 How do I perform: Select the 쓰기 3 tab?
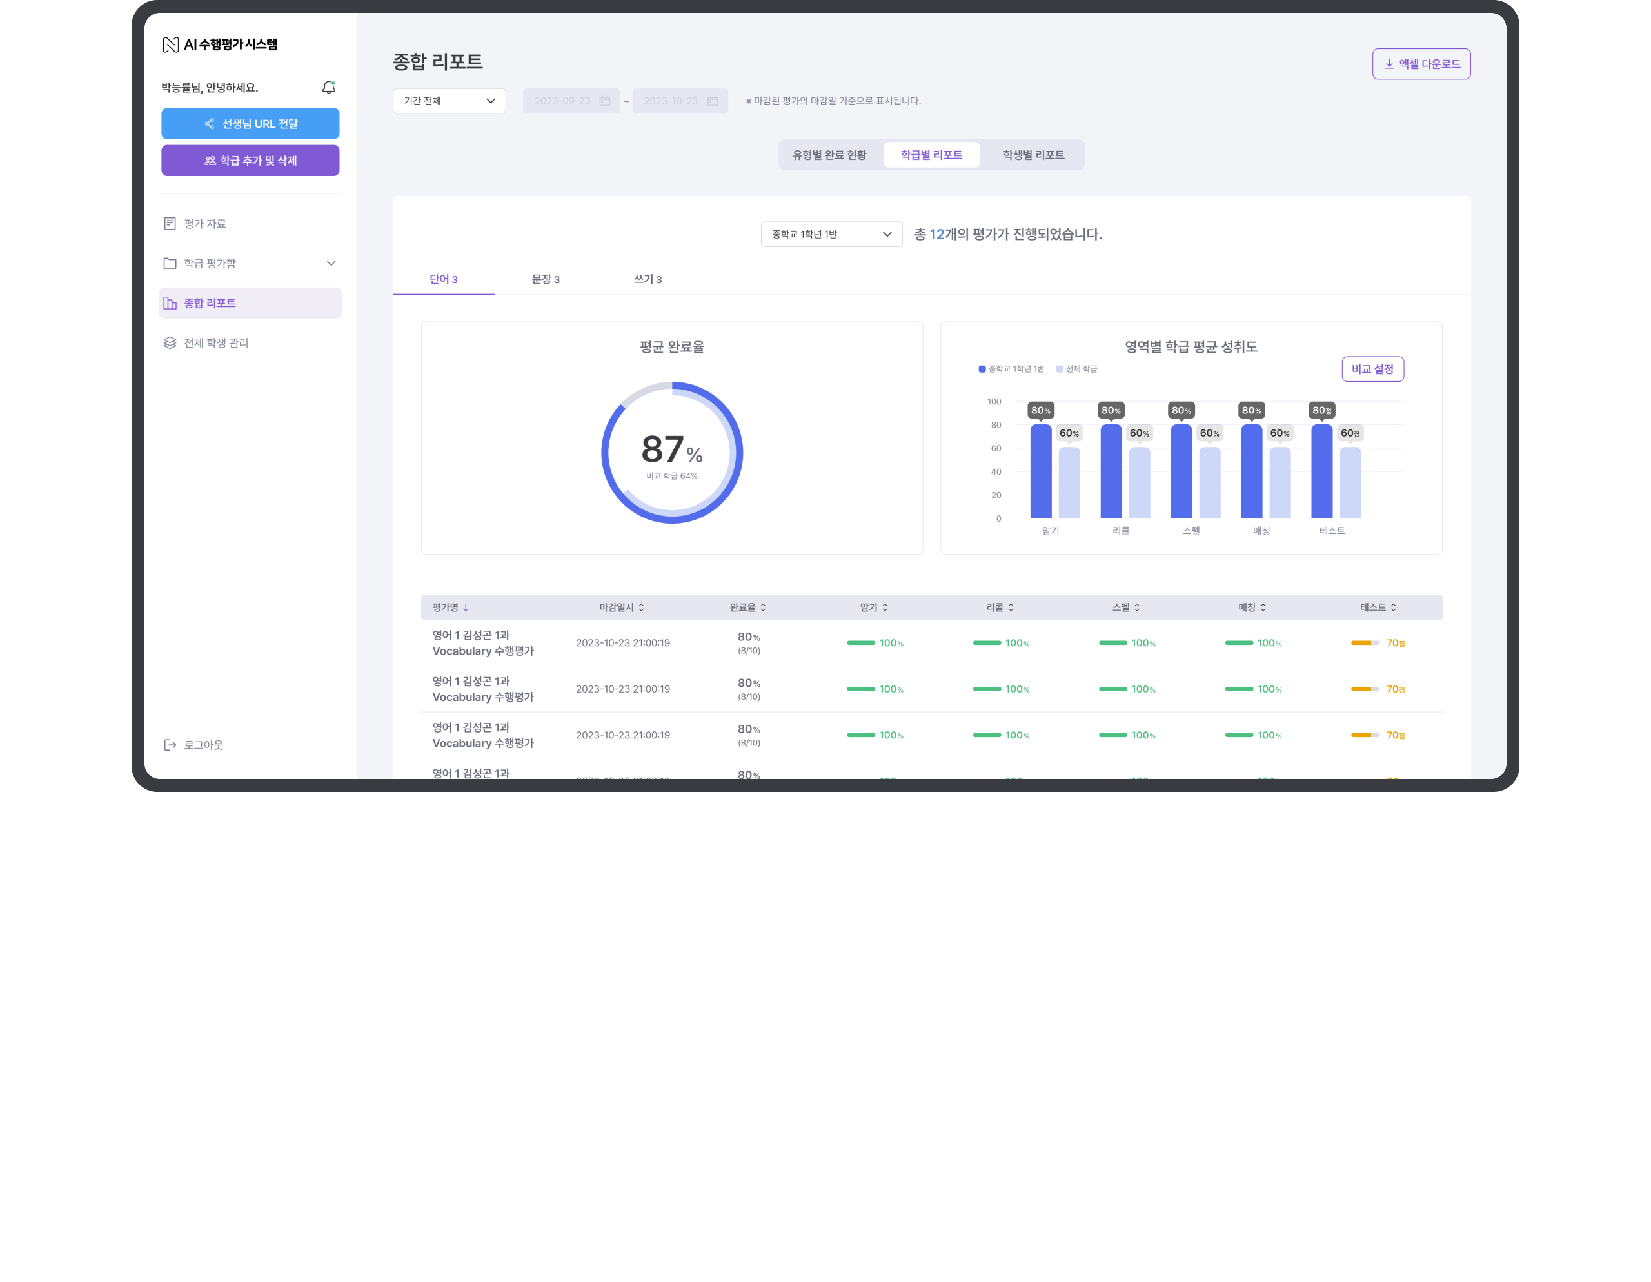coord(648,279)
